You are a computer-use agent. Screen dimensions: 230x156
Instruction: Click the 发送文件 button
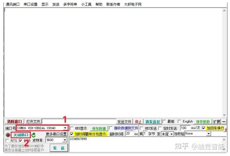124,122
